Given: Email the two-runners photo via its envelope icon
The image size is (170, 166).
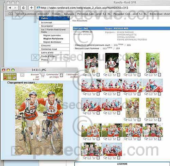Looking at the screenshot, I should coord(89,75).
